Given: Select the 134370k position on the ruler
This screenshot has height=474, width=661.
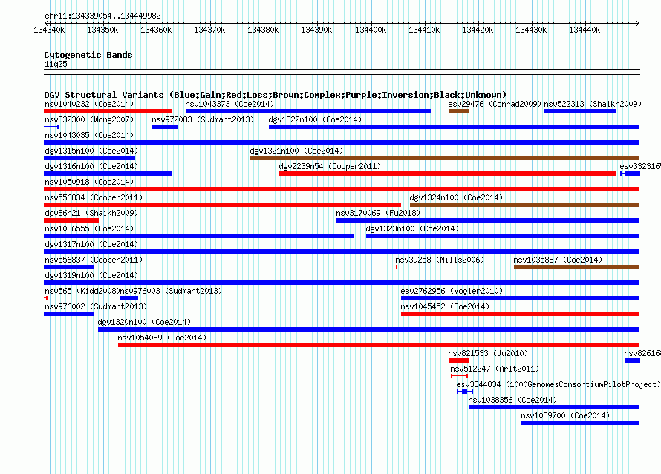Looking at the screenshot, I should [209, 30].
